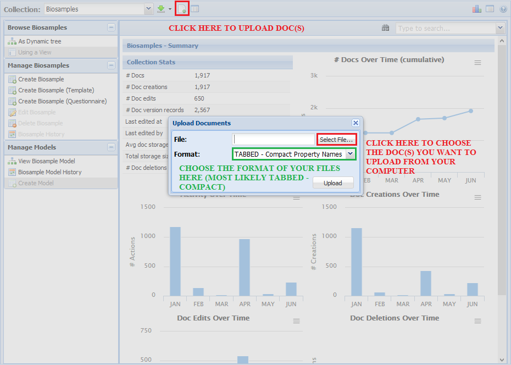Click the green download arrow icon

pos(161,9)
